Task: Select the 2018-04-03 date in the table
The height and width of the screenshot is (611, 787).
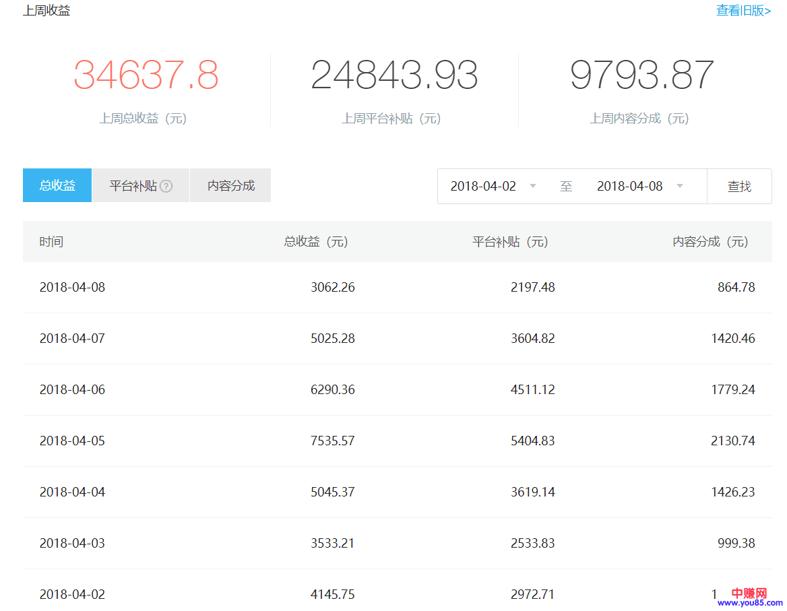Action: tap(72, 544)
